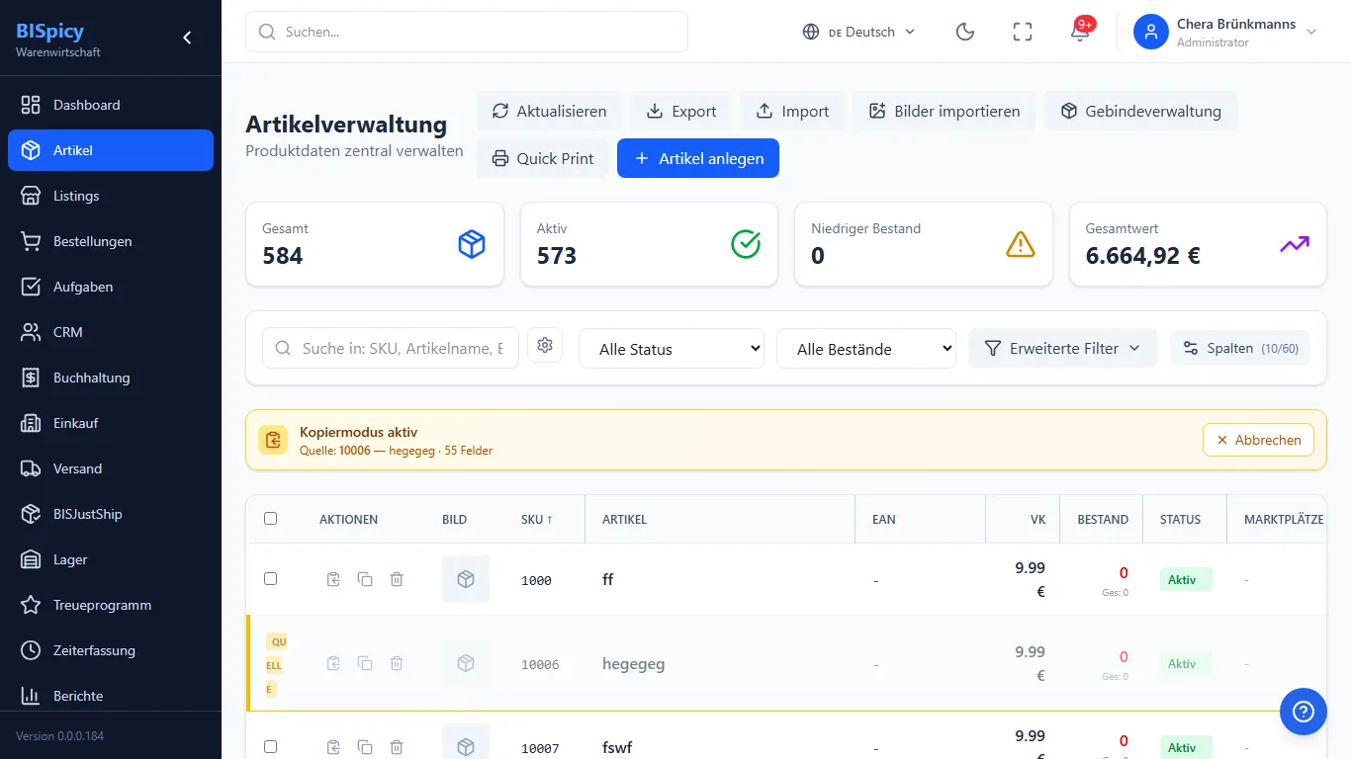Screen dimensions: 1351x759
Task: Enter fullscreen mode with the frame icon
Action: 1023,32
